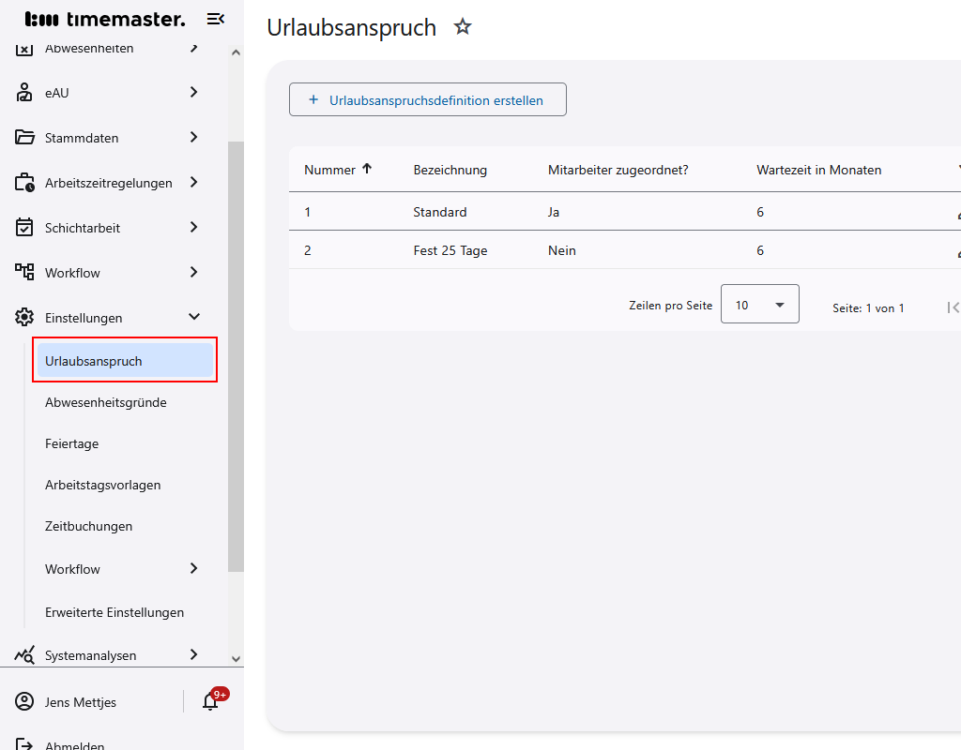Click the eAU sidebar icon
Screen dimensions: 961x750
coord(24,93)
